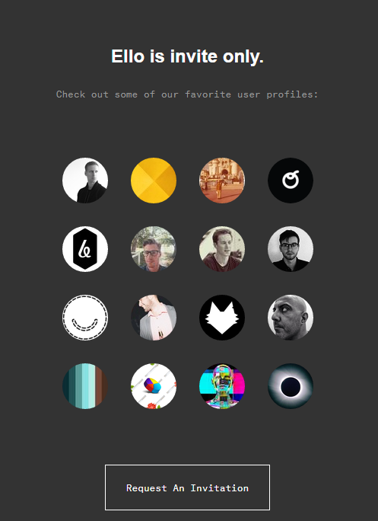Image resolution: width=378 pixels, height=521 pixels.
Task: View the solar eclipse avatar profile
Action: point(291,386)
